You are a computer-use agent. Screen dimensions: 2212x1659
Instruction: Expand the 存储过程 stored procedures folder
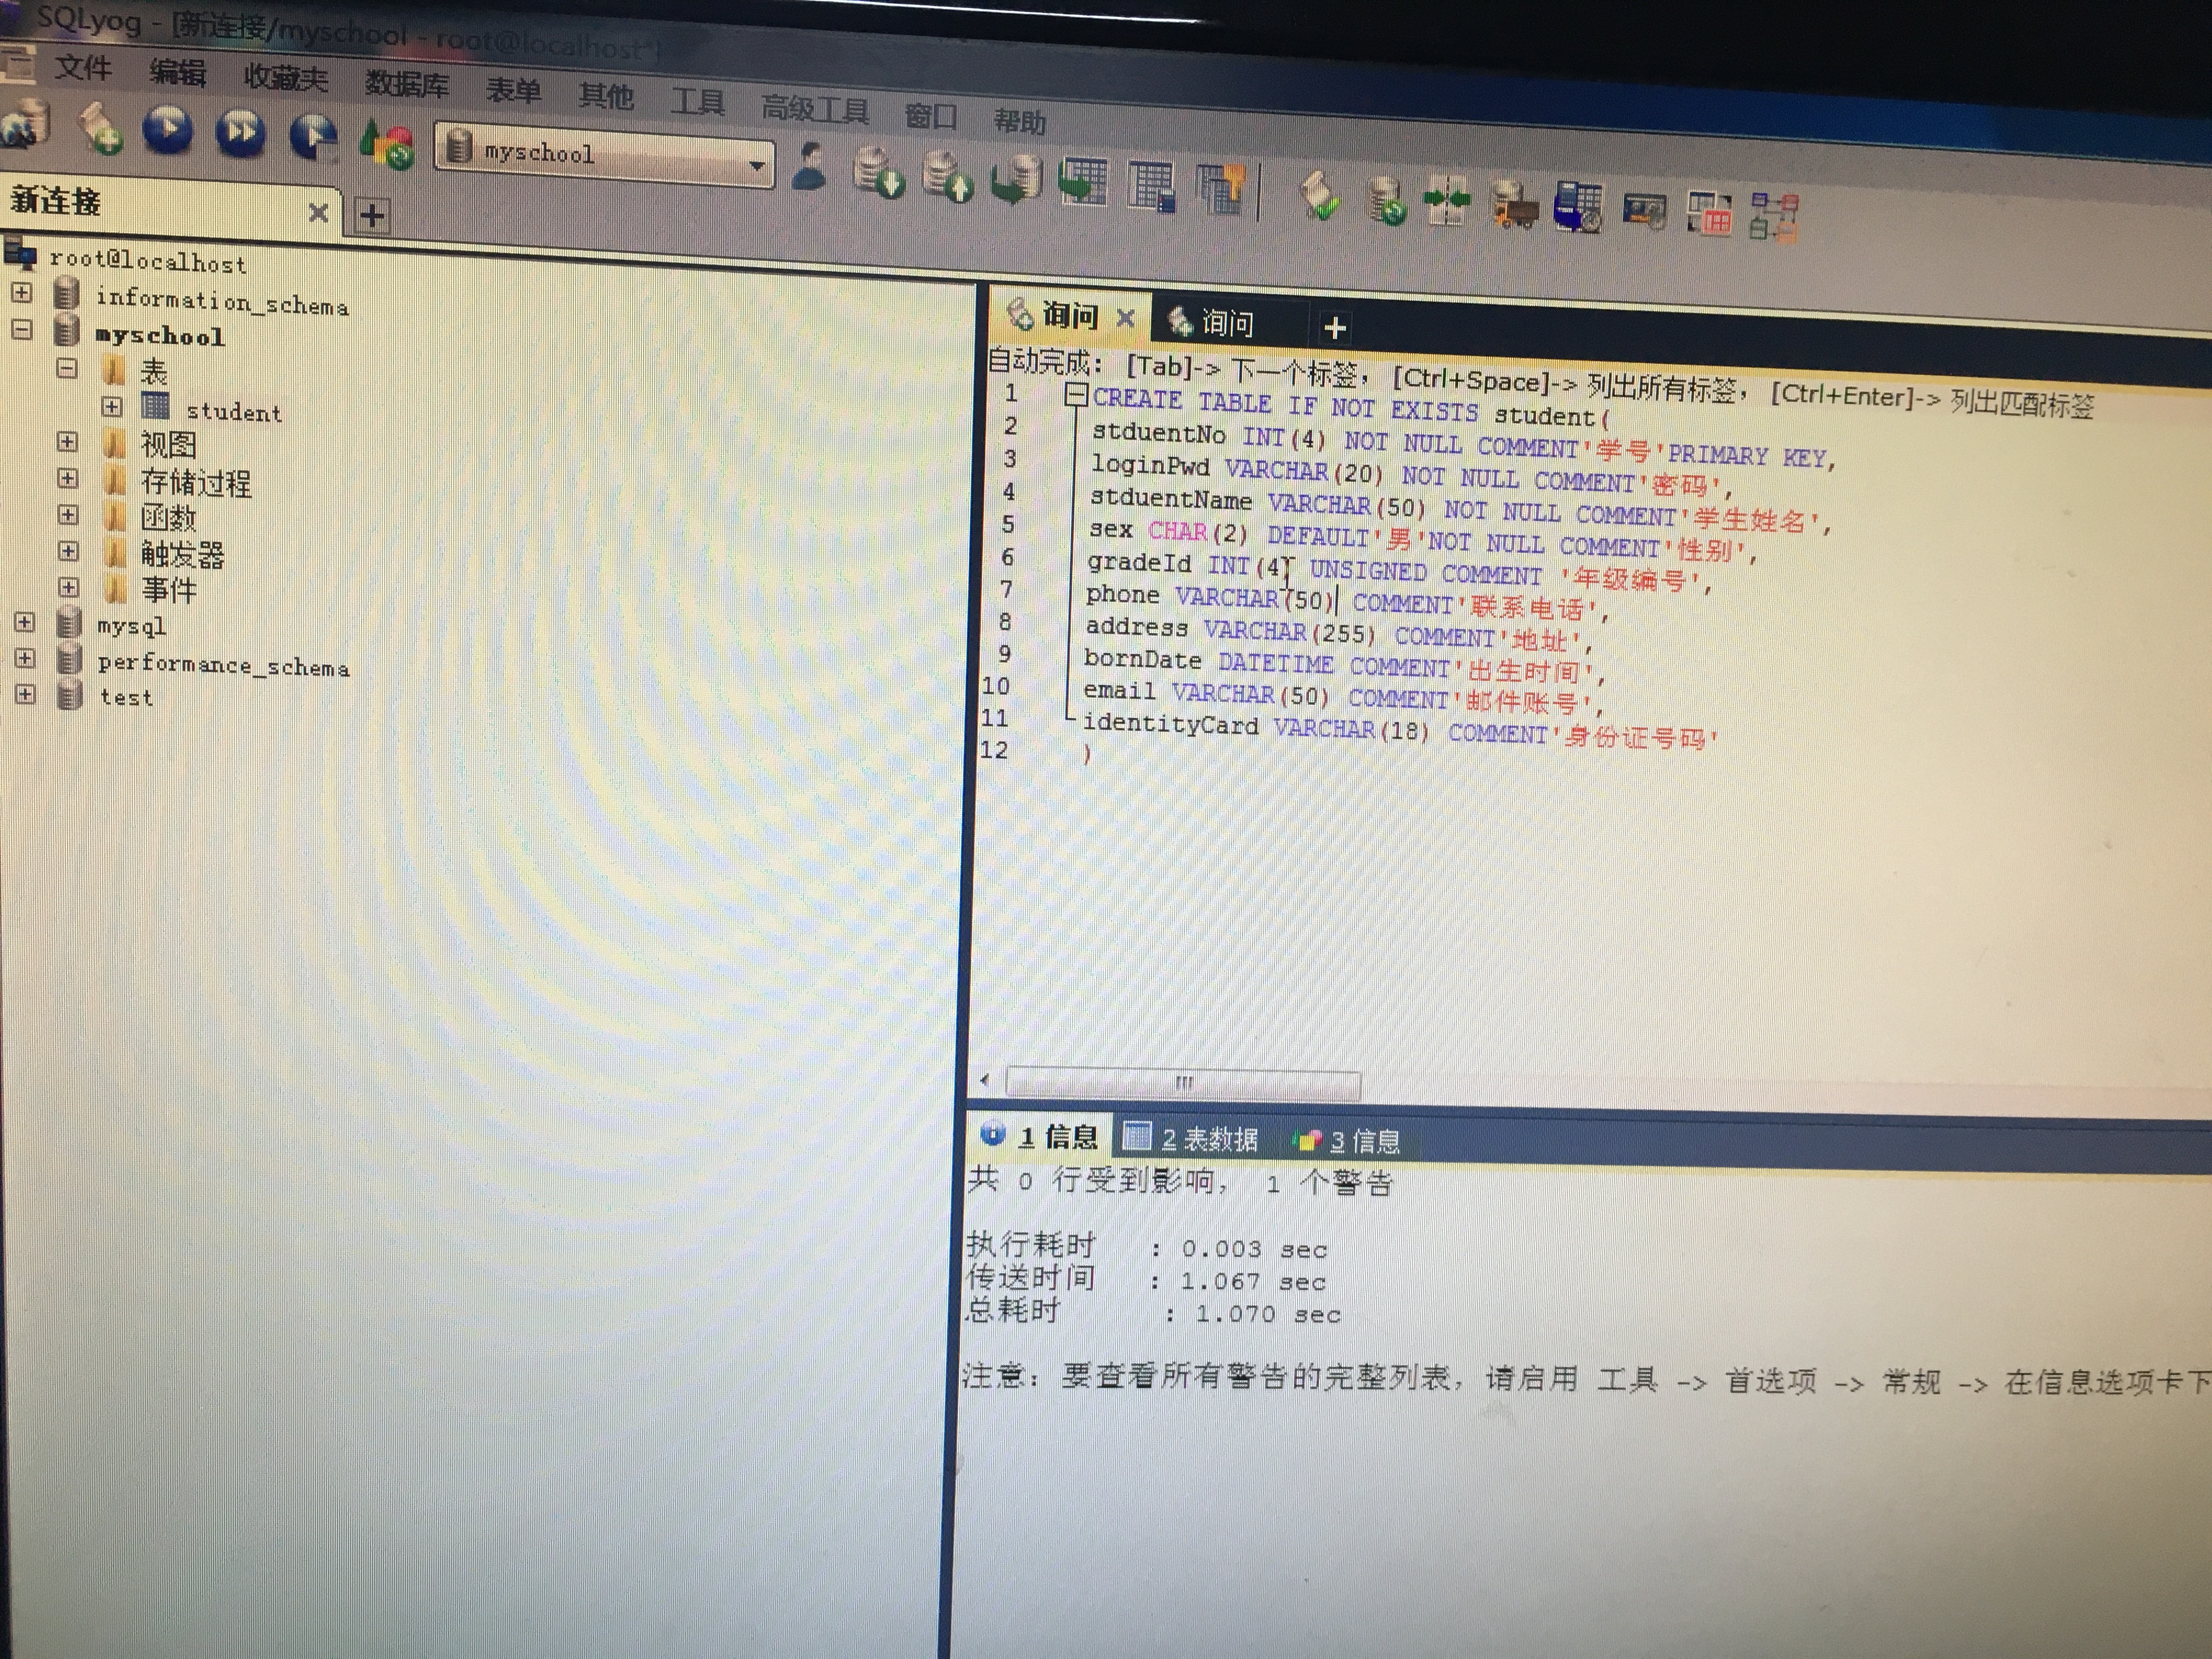(67, 478)
